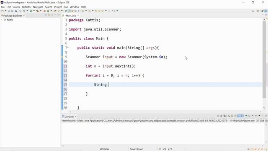The image size is (268, 151).
Task: Click the green Run button icon
Action: tap(31, 11)
